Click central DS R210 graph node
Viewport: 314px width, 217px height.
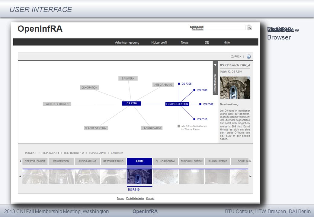tap(132, 103)
